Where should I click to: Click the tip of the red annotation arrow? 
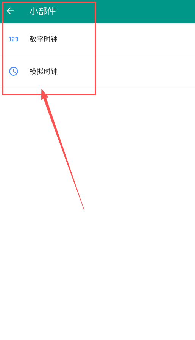(x=42, y=90)
